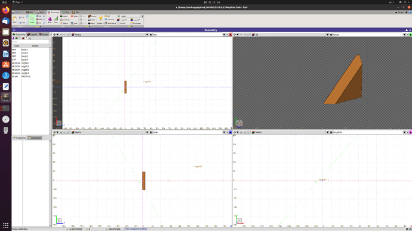Click the zoom-out magnifier icon
Viewport: 412px width, 231px height.
(x=44, y=20)
